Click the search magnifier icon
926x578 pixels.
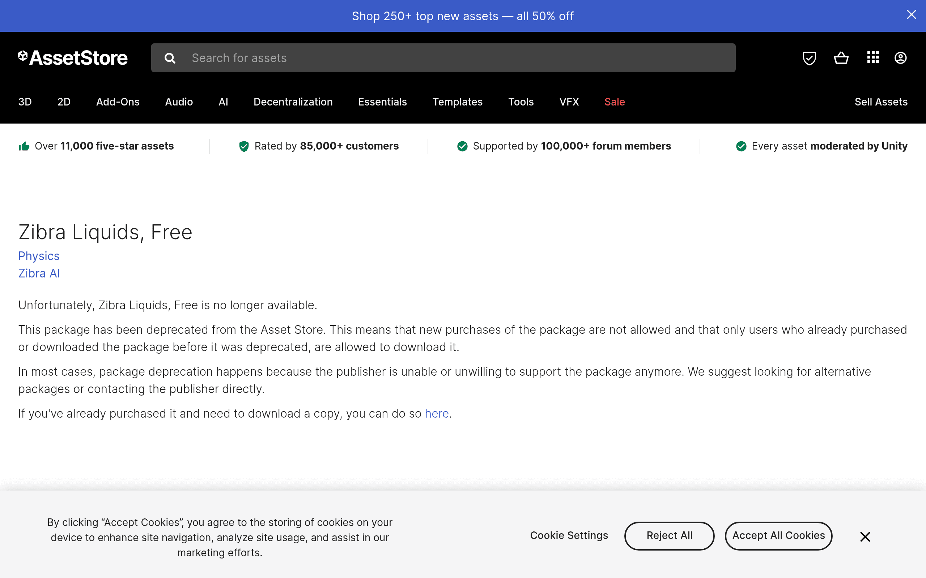pos(170,58)
